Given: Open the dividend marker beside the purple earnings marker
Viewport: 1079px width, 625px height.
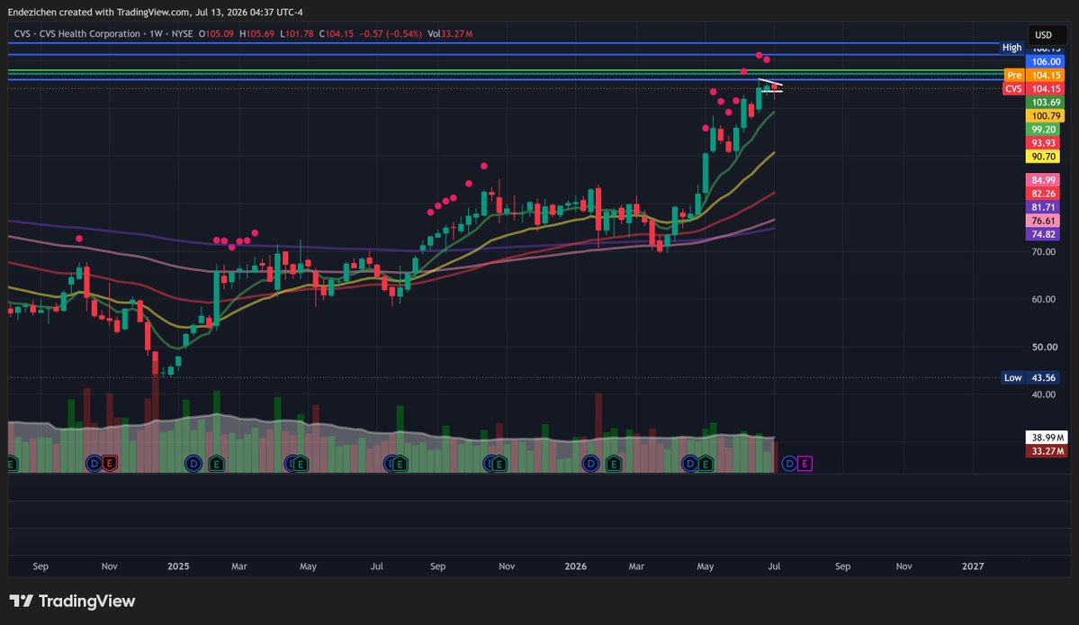Looking at the screenshot, I should pyautogui.click(x=789, y=463).
